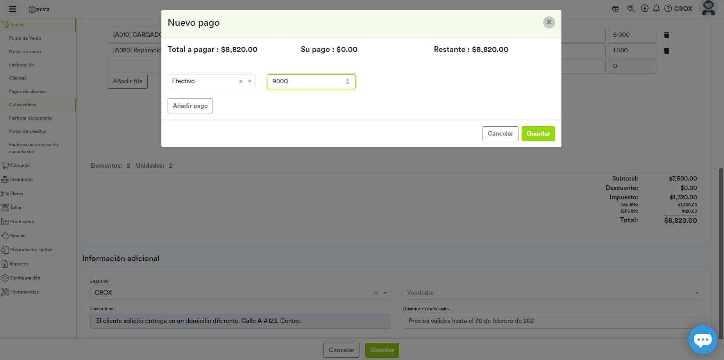Image resolution: width=724 pixels, height=360 pixels.
Task: Delete the row with quantity 6 000
Action: coord(667,35)
